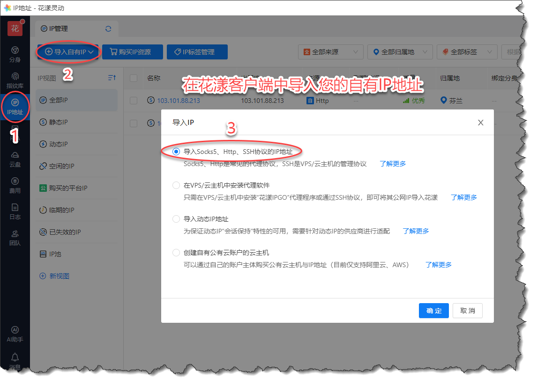
Task: Click the 优秀 quality indicator
Action: (x=414, y=101)
